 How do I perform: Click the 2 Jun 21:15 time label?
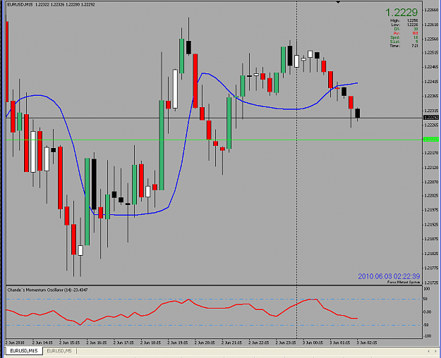tap(231, 342)
